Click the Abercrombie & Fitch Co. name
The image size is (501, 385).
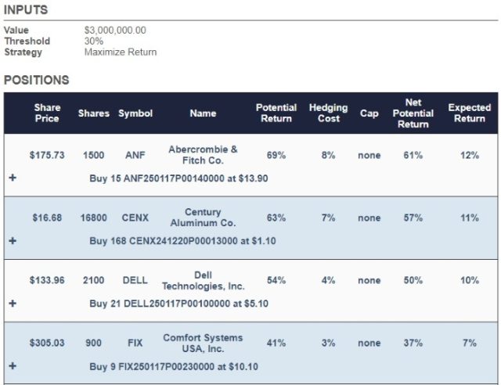(x=203, y=155)
